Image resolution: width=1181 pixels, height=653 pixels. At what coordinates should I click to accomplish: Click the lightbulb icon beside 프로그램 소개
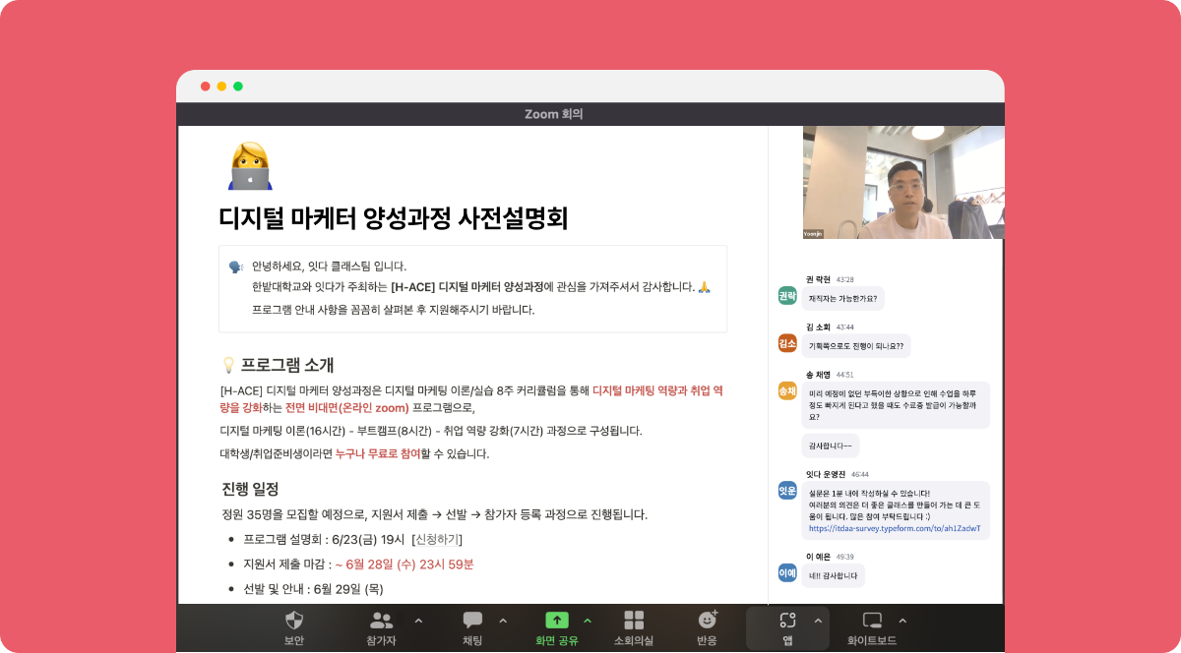coord(228,365)
